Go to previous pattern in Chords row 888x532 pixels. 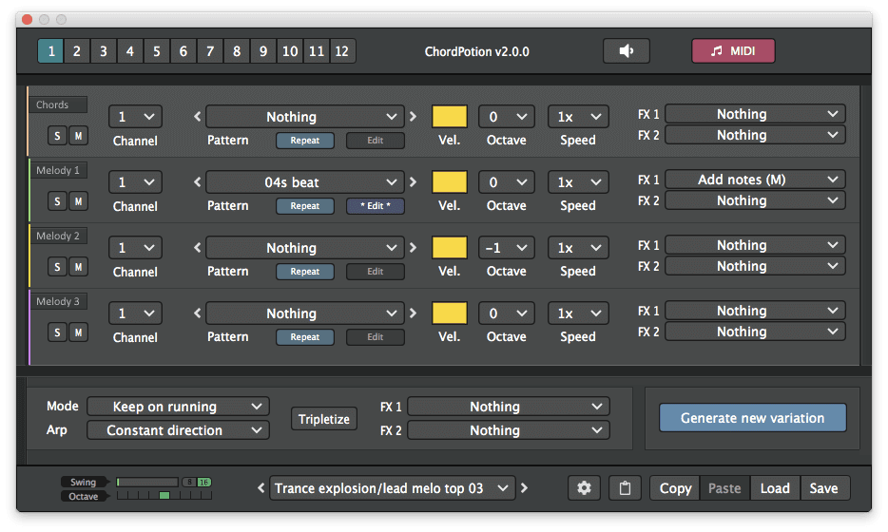(x=197, y=117)
